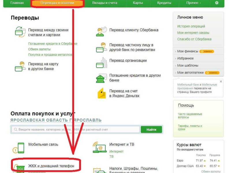Click the settings gear icon in navigation bar

coord(217,3)
